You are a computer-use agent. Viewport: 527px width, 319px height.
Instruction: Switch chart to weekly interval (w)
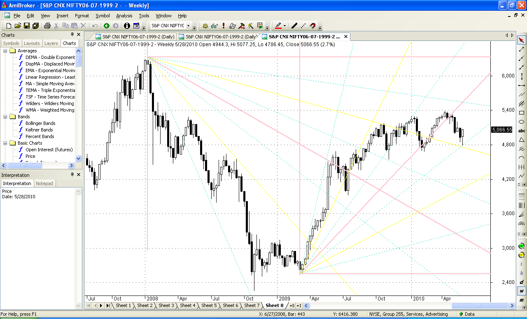coord(522,291)
